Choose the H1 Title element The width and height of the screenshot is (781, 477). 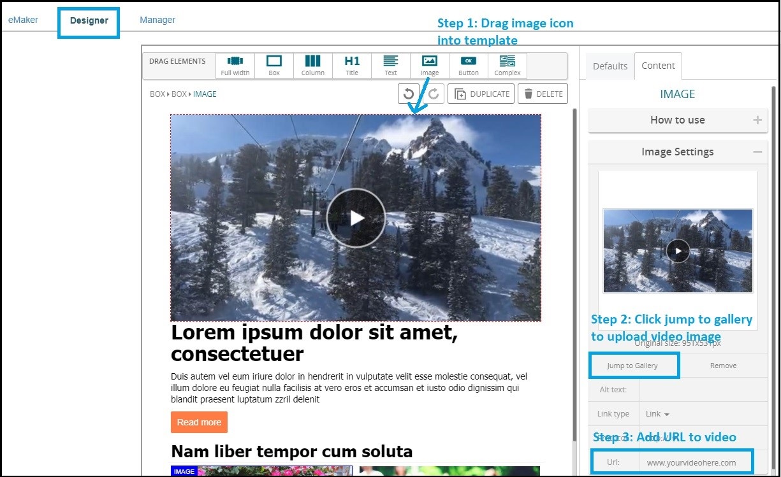pos(352,65)
